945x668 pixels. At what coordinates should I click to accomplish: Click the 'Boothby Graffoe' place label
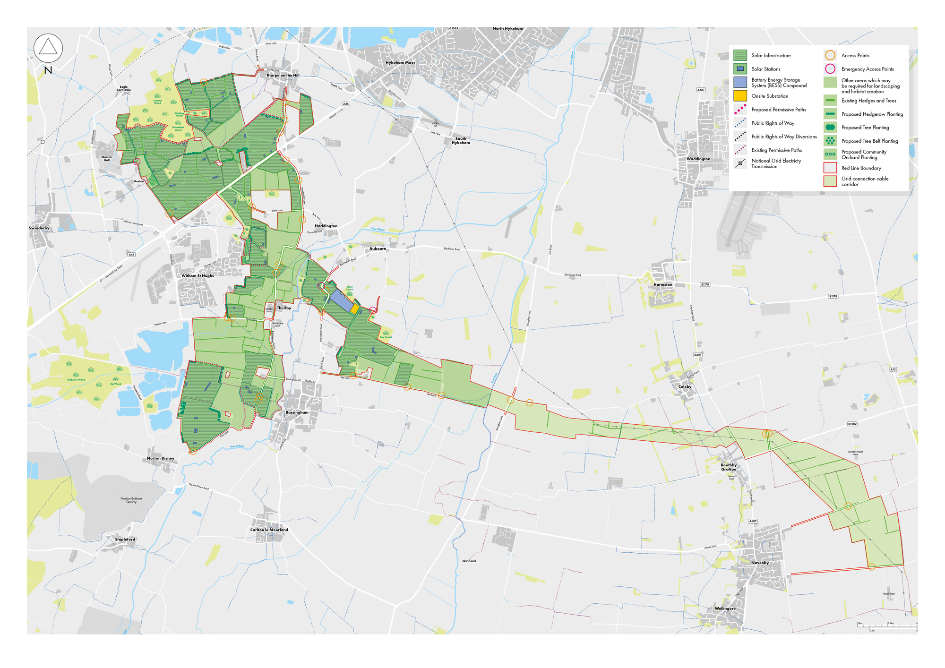coord(728,467)
